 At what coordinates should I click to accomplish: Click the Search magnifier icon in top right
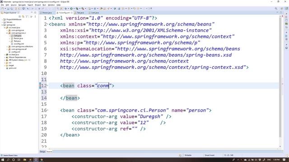[276, 9]
